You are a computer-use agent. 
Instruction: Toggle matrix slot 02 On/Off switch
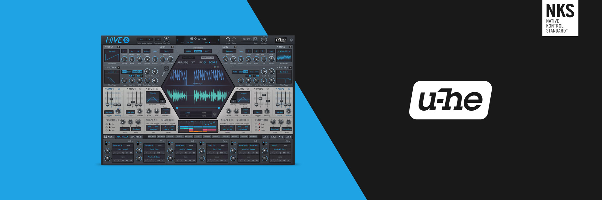(x=138, y=143)
